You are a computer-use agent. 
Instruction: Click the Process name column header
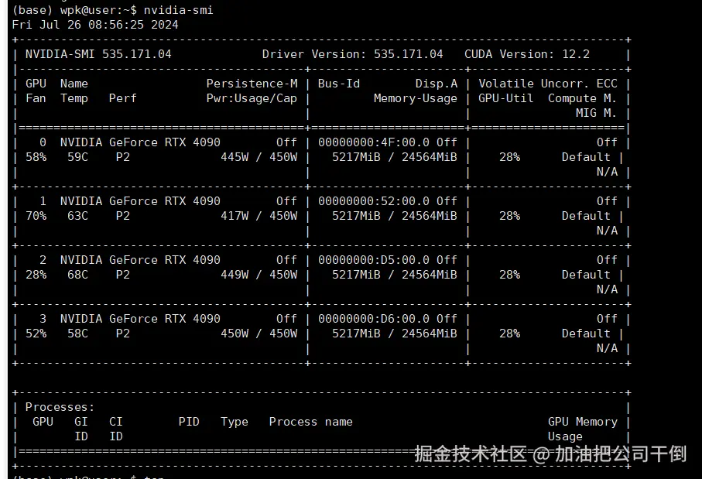[x=310, y=422]
